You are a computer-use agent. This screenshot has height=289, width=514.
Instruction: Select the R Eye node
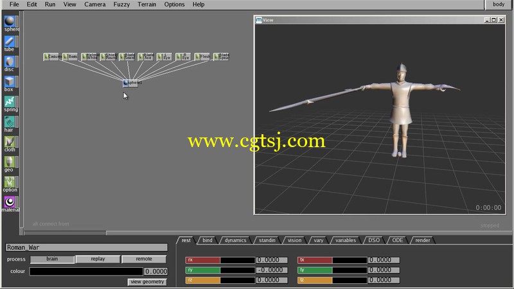pyautogui.click(x=183, y=57)
